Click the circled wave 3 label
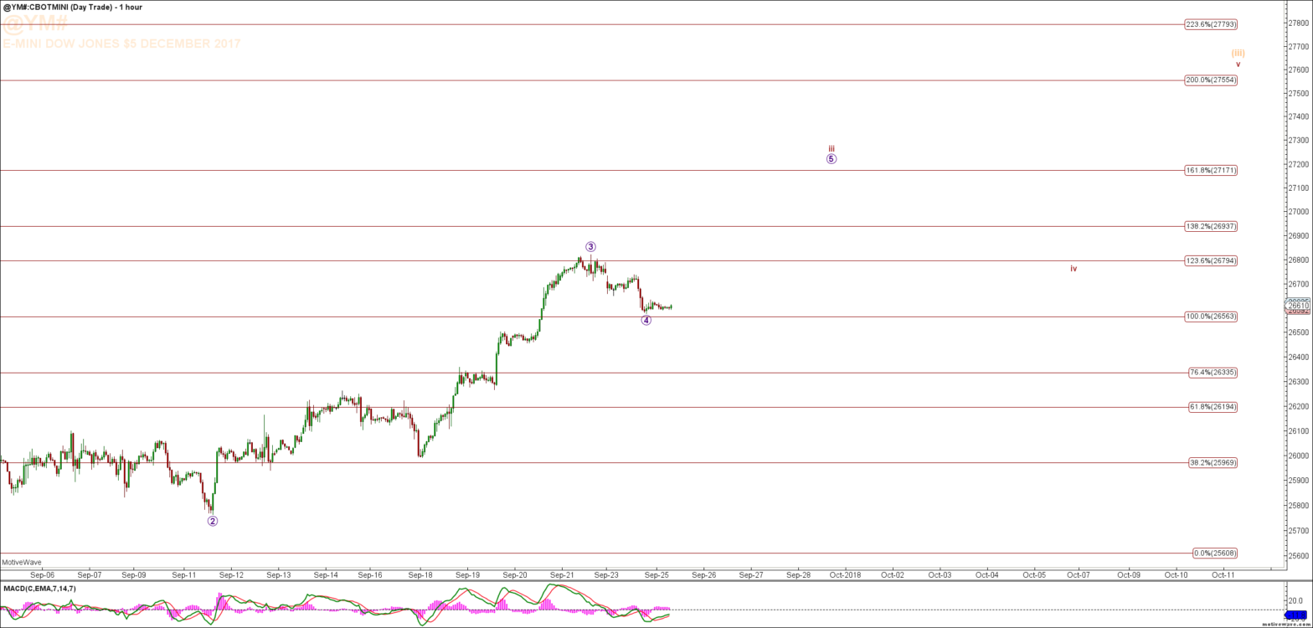The image size is (1313, 628). pyautogui.click(x=590, y=246)
